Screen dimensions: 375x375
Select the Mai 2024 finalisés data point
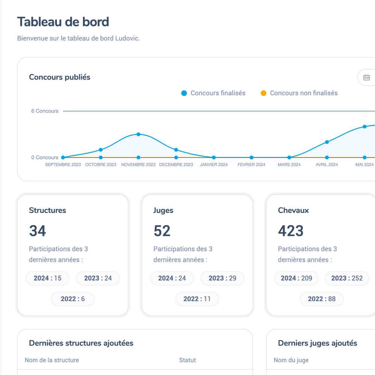pyautogui.click(x=364, y=126)
